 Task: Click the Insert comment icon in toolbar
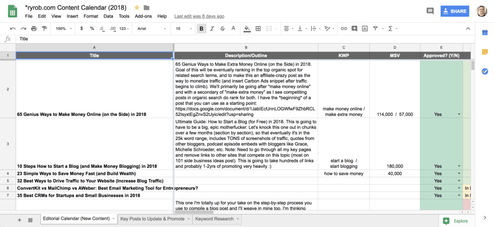355,28
